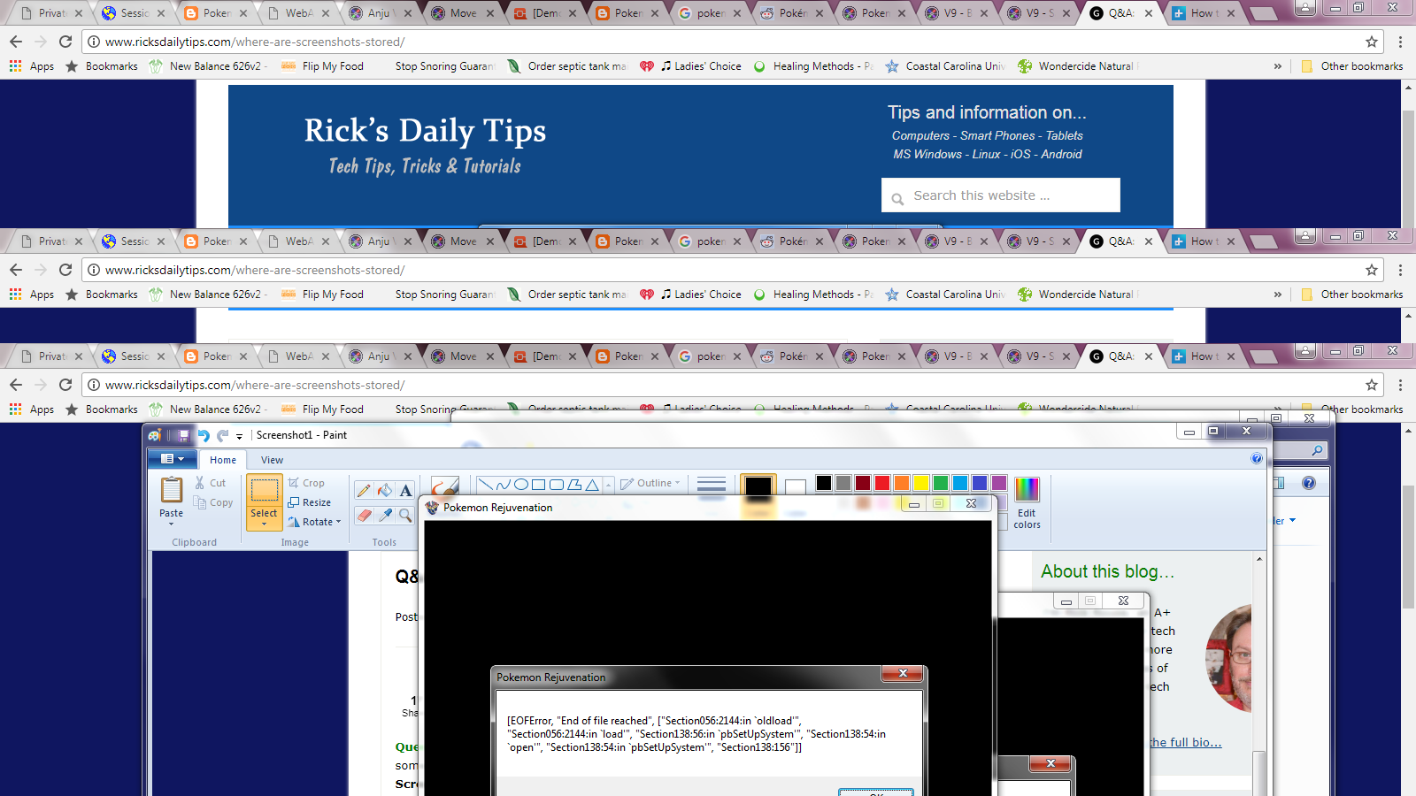Image resolution: width=1416 pixels, height=796 pixels.
Task: Click the Save icon in Paint's title bar
Action: point(183,435)
